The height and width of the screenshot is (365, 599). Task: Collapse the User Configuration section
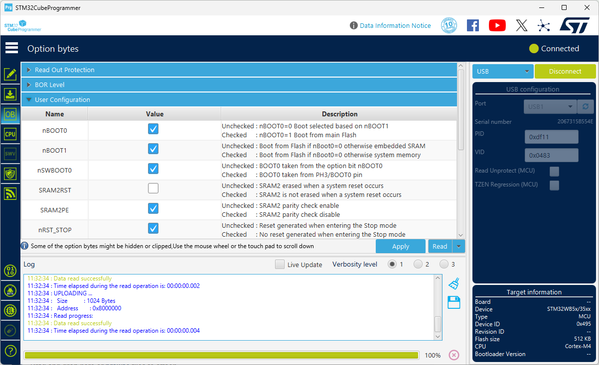(x=29, y=99)
